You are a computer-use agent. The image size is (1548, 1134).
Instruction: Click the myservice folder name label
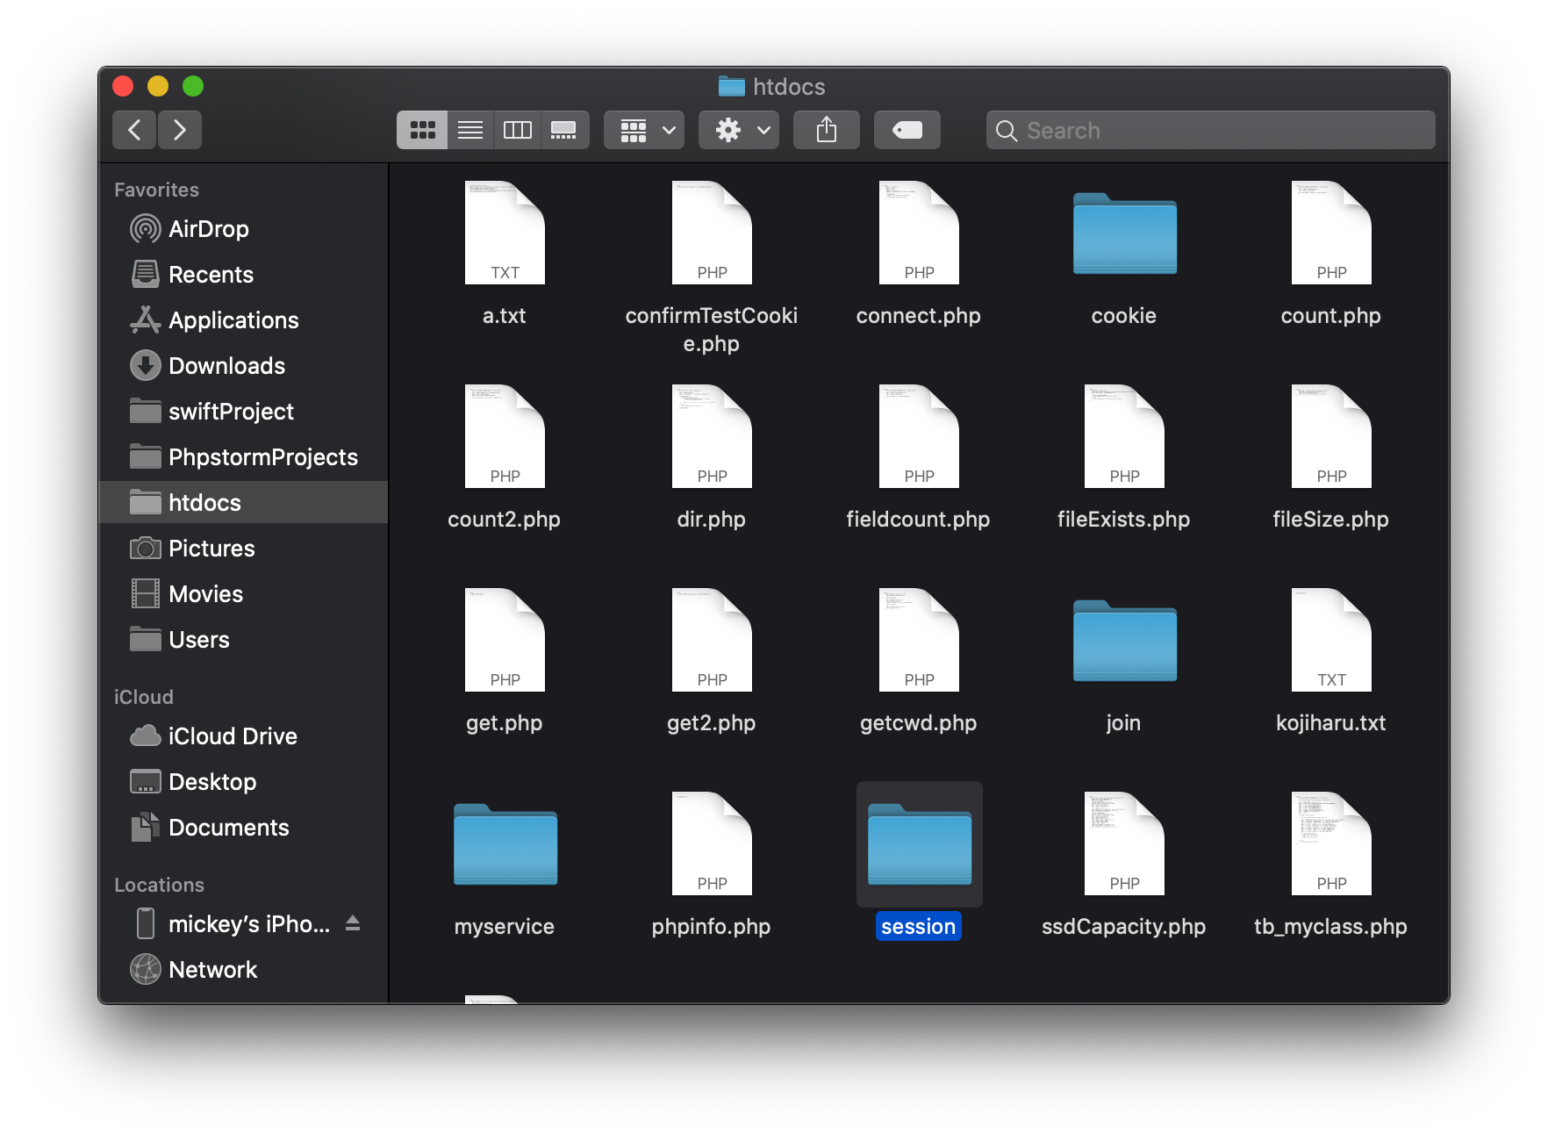point(505,926)
